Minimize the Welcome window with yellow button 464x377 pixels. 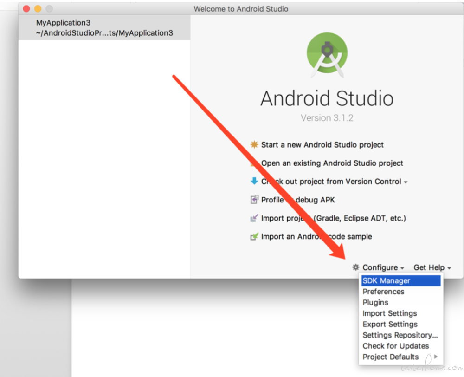[38, 8]
